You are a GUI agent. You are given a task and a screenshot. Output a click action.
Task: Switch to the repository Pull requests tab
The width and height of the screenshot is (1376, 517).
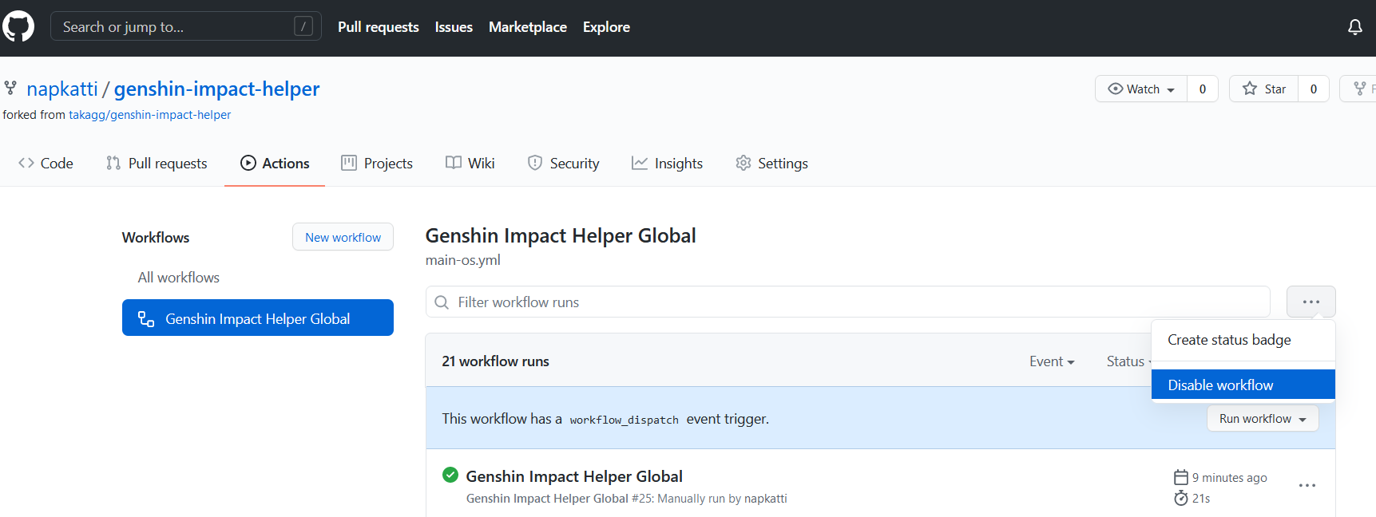157,164
